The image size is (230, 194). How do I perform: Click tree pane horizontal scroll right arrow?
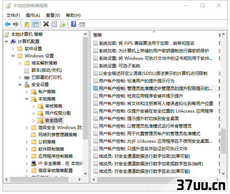80,179
